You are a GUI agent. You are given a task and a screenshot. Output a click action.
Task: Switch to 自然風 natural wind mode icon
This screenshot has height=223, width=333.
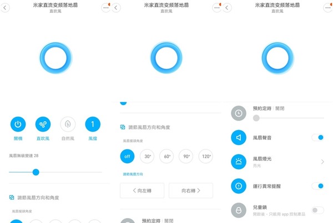point(68,124)
